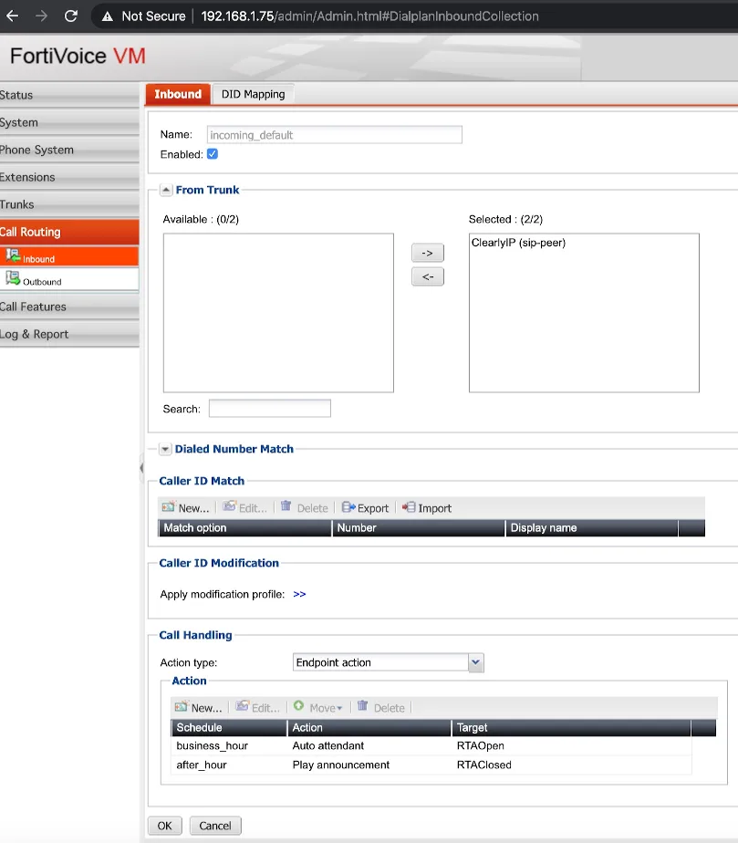The width and height of the screenshot is (738, 843).
Task: Click the green Move icon in Action toolbar
Action: pyautogui.click(x=299, y=706)
